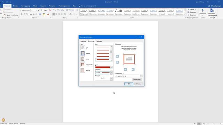
Task: Select the 'Страница' tab in dialog
Action: [x=91, y=41]
